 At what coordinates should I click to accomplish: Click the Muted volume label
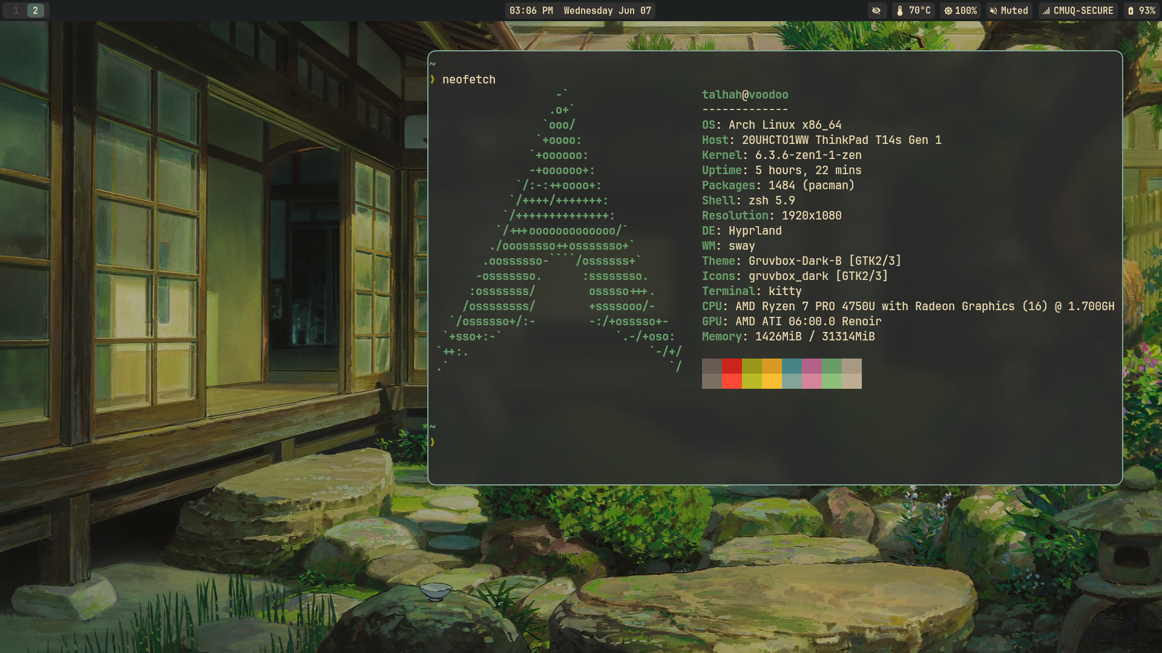pos(1014,10)
